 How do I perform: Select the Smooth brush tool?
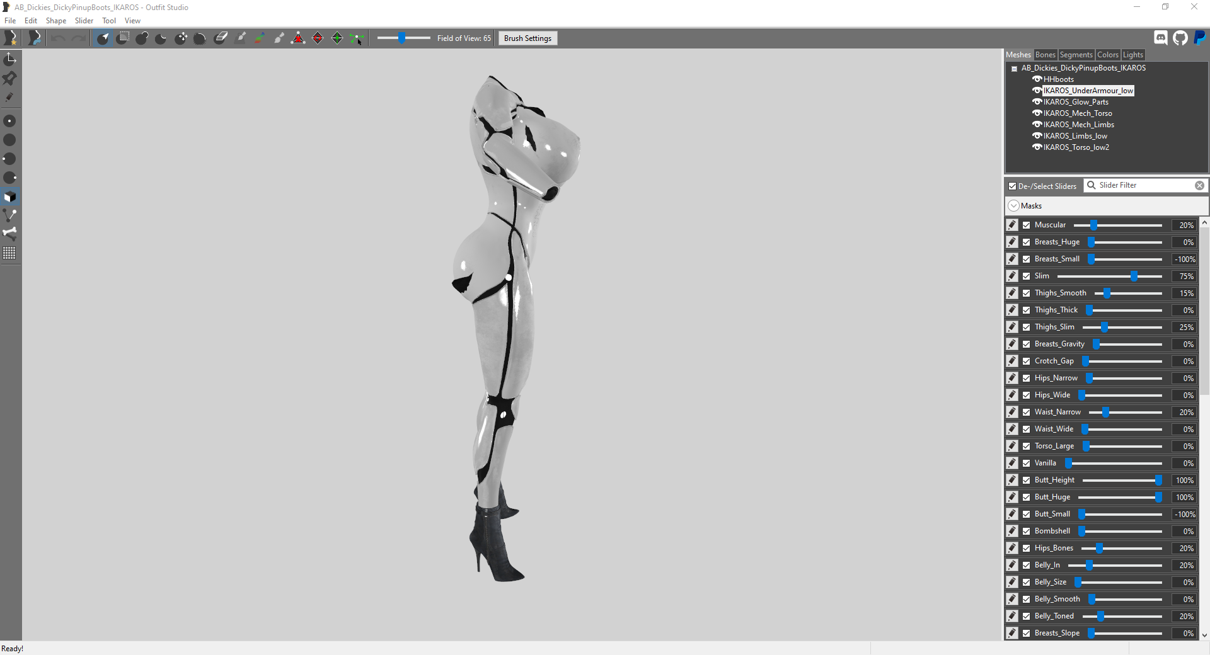[200, 38]
